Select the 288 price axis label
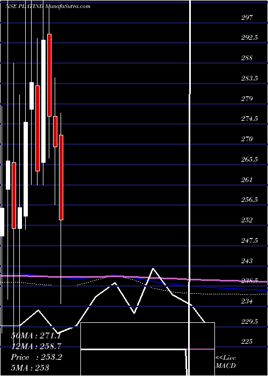The width and height of the screenshot is (268, 376). [x=247, y=58]
